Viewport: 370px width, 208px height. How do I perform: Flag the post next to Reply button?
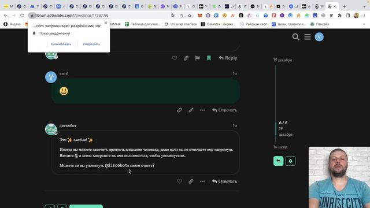coord(198,58)
